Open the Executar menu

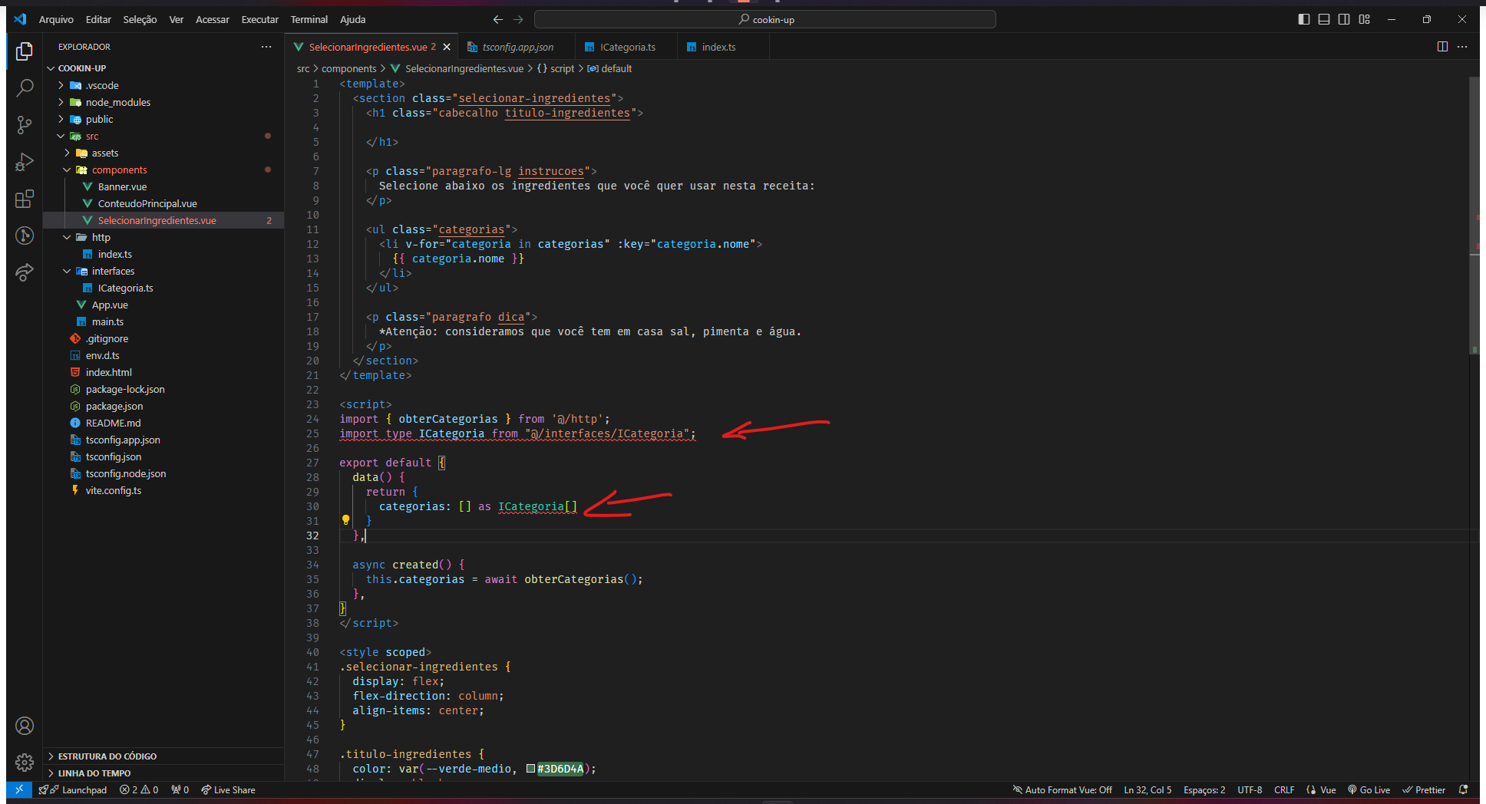click(259, 19)
